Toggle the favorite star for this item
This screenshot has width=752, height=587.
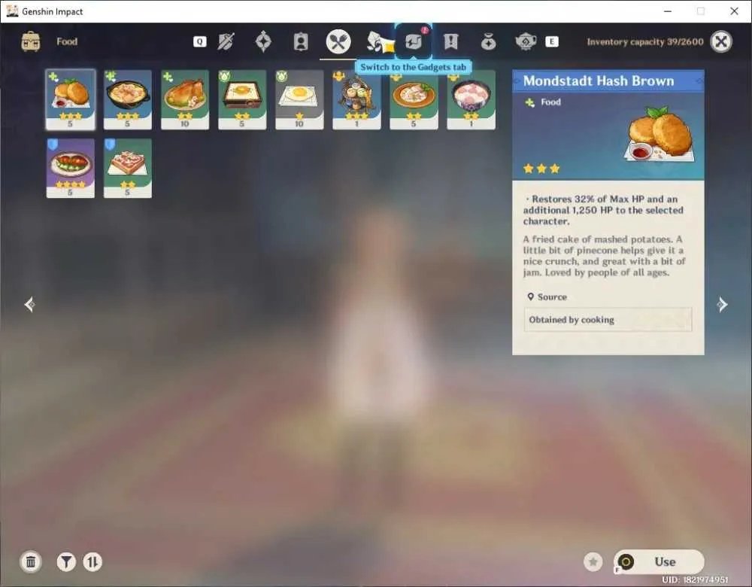tap(593, 561)
